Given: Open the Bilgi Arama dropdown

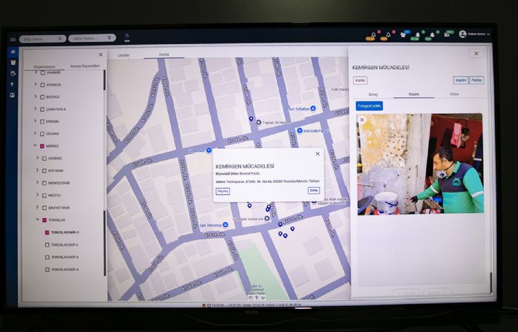Looking at the screenshot, I should pyautogui.click(x=43, y=39).
